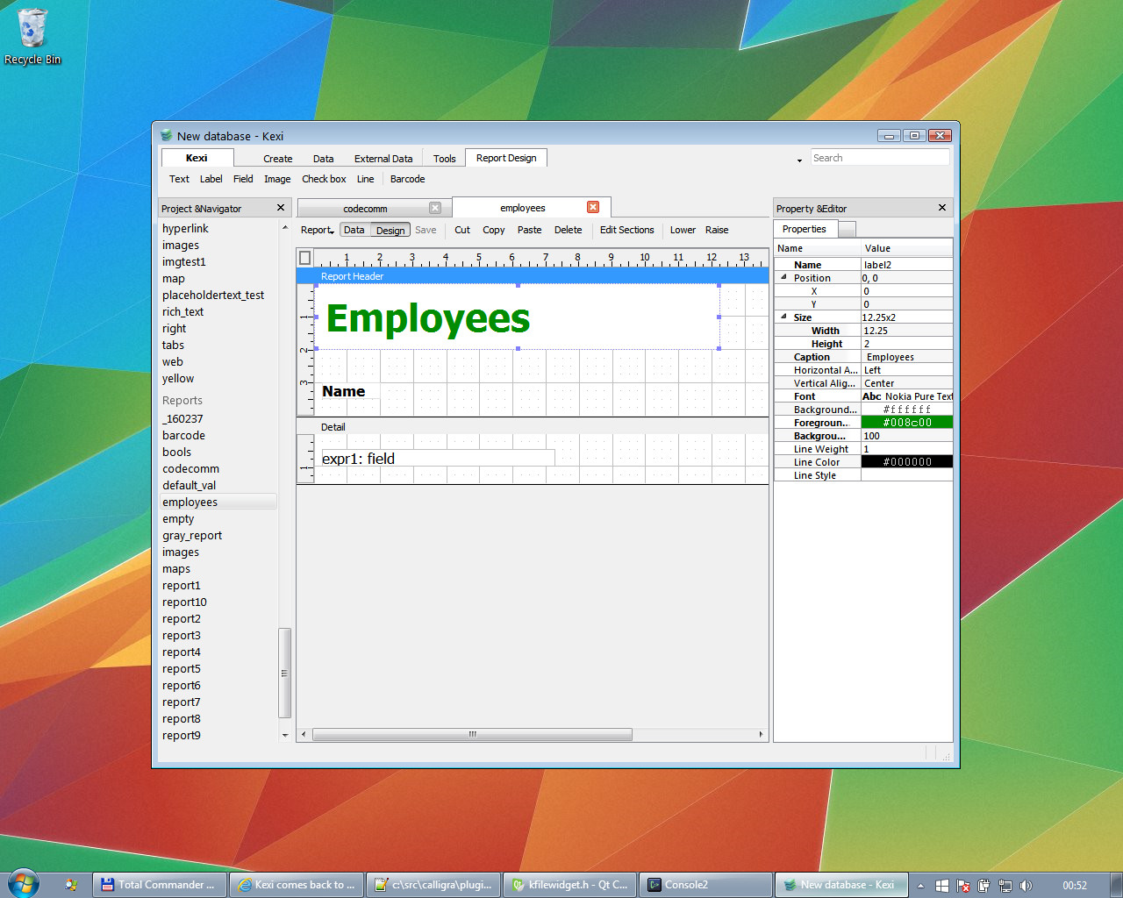Screen dimensions: 1123x898
Task: Switch to Data view mode
Action: [354, 230]
